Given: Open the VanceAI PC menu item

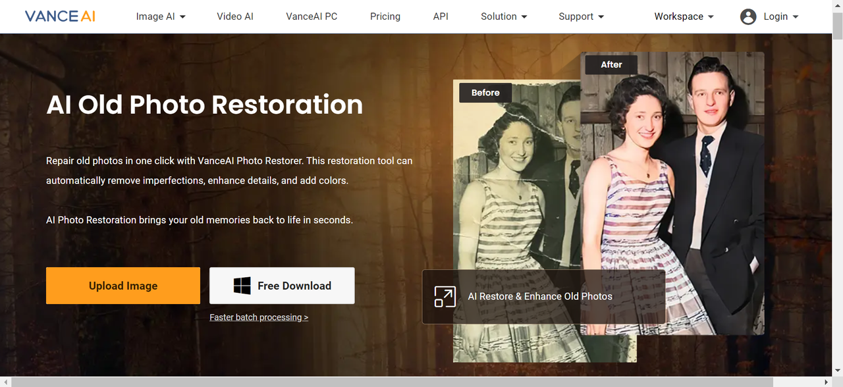Looking at the screenshot, I should [x=312, y=16].
